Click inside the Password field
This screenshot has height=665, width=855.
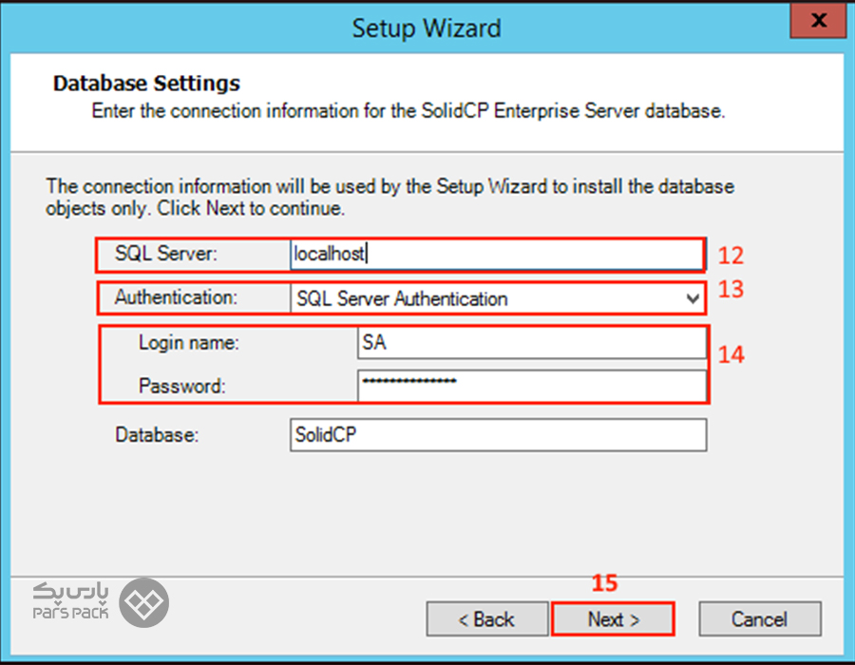click(532, 385)
